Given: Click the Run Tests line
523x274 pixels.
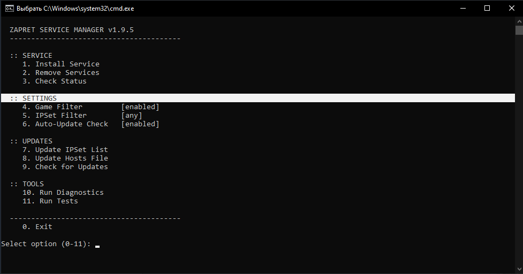Looking at the screenshot, I should [x=50, y=201].
